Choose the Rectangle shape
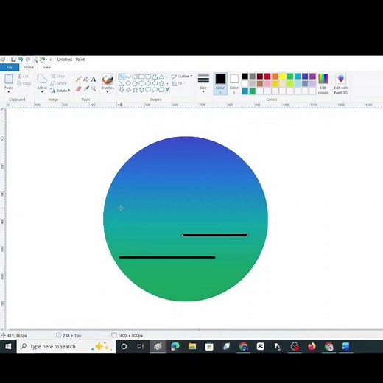Image resolution: width=383 pixels, height=383 pixels. pos(141,77)
